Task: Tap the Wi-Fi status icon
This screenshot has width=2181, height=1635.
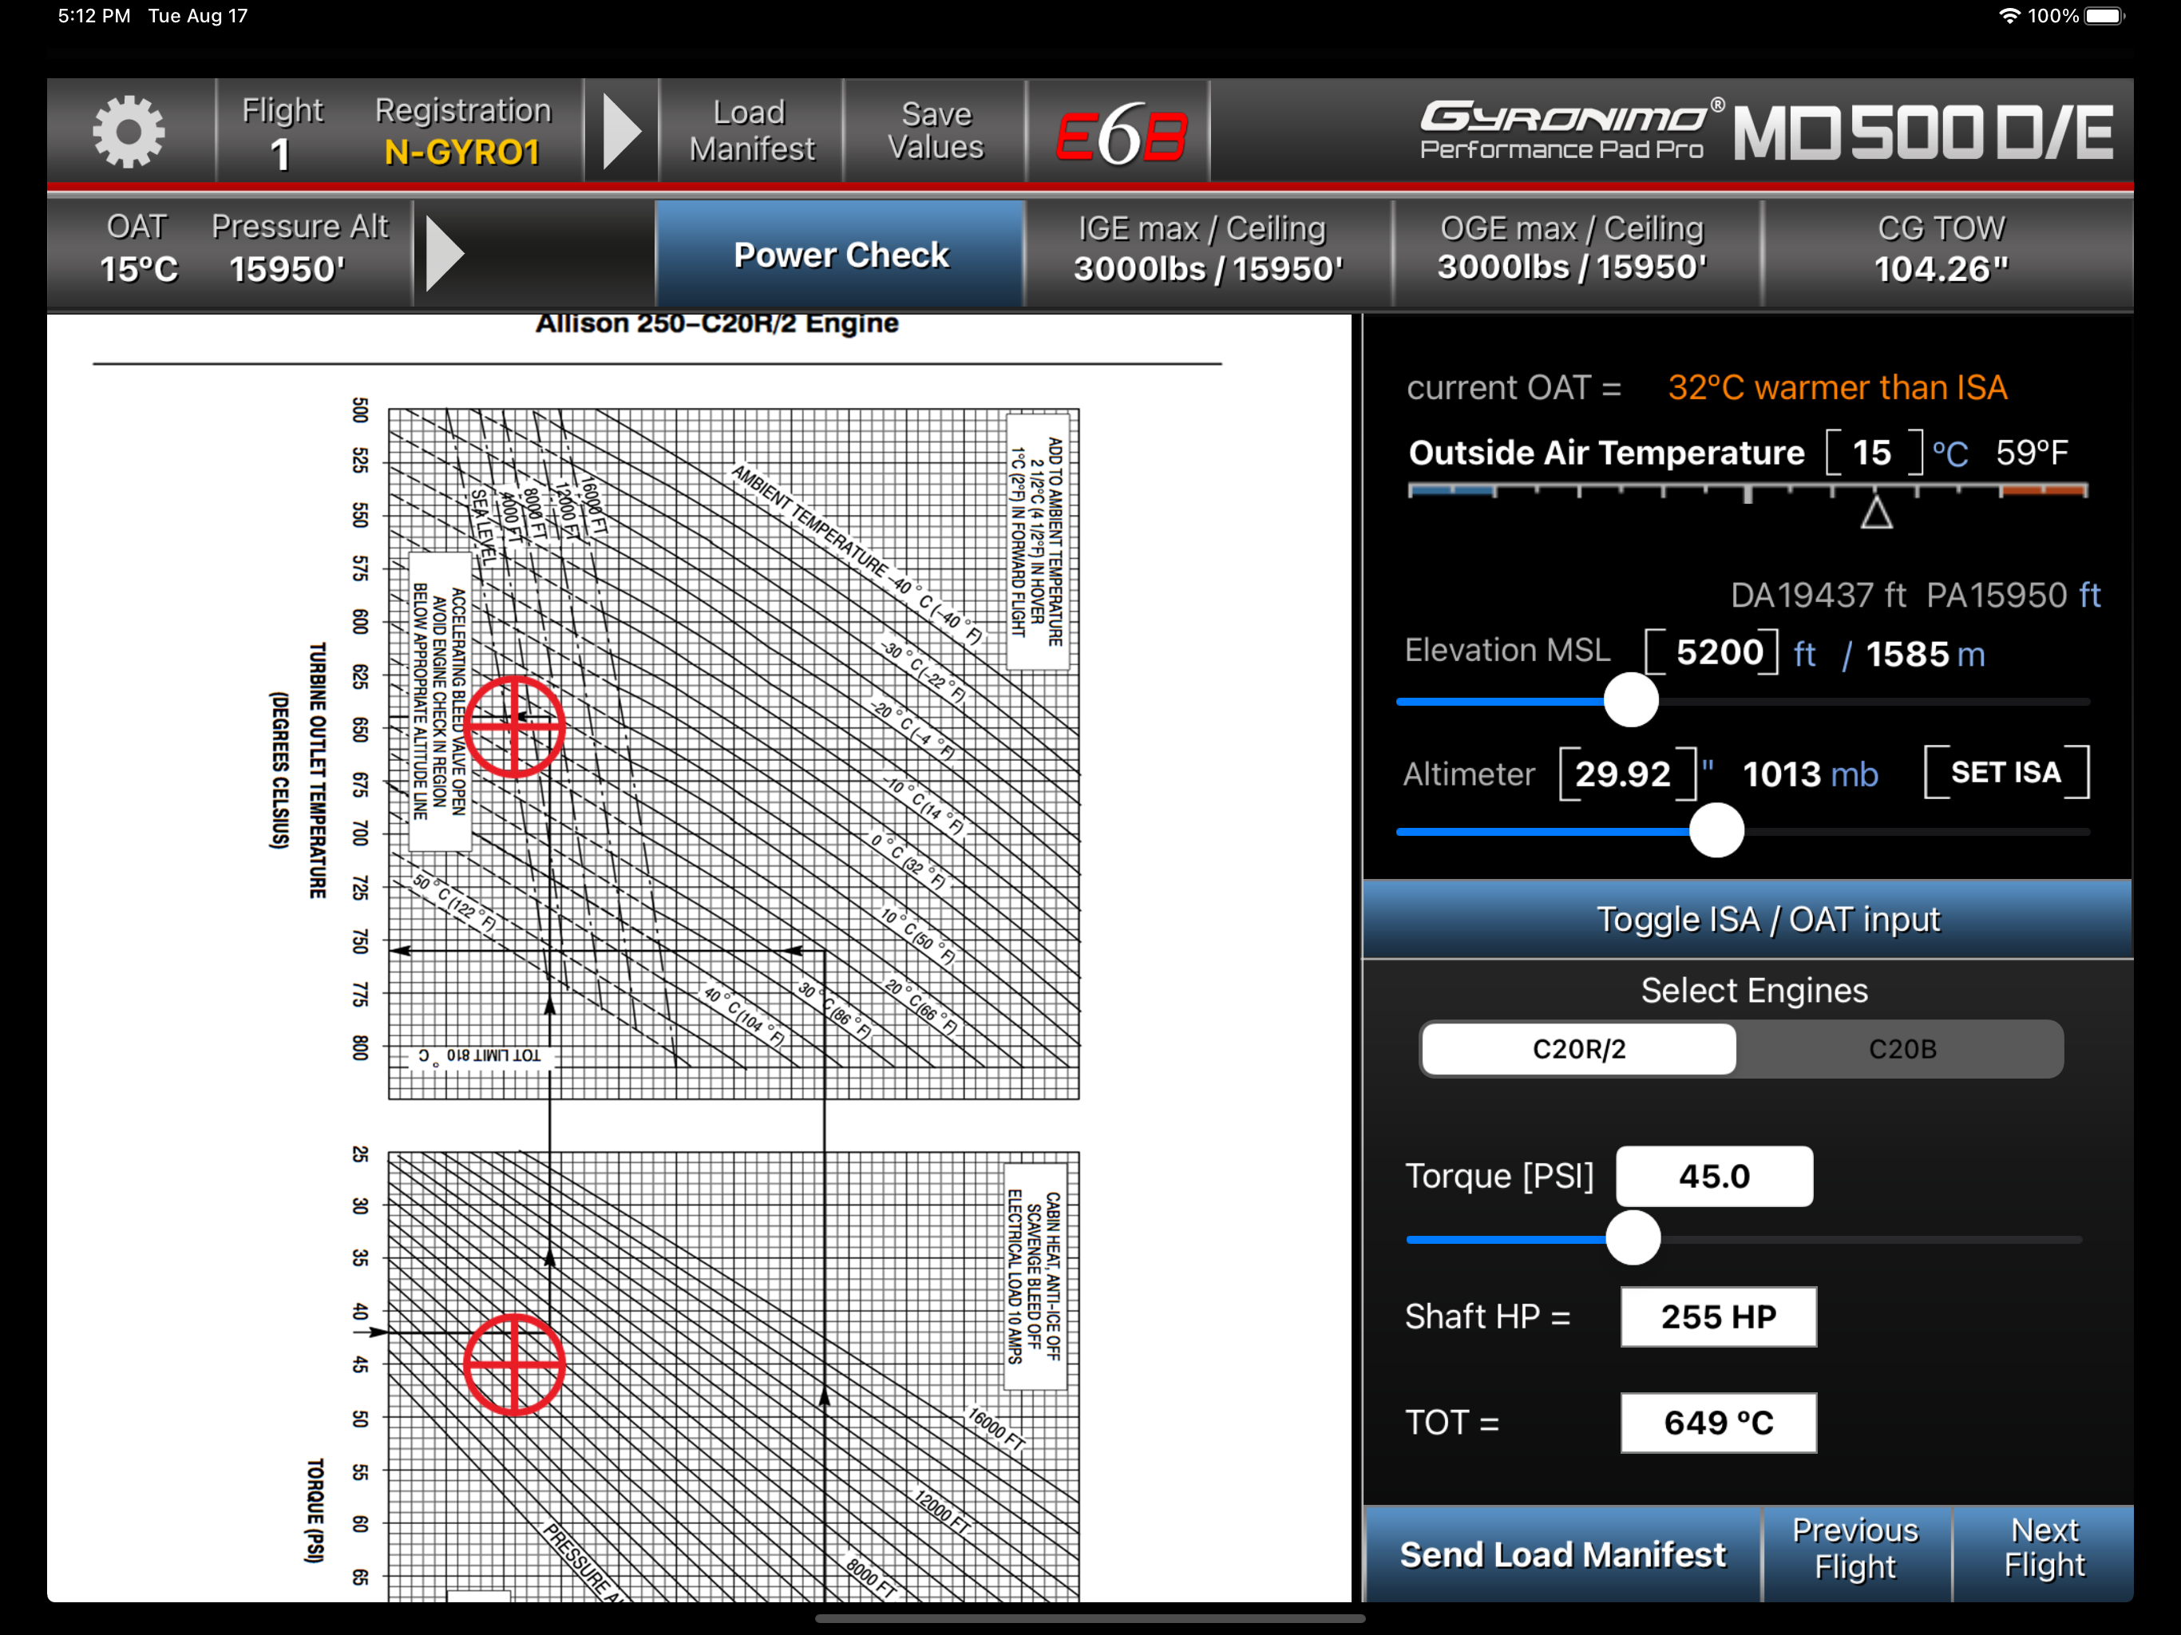Action: (2009, 16)
